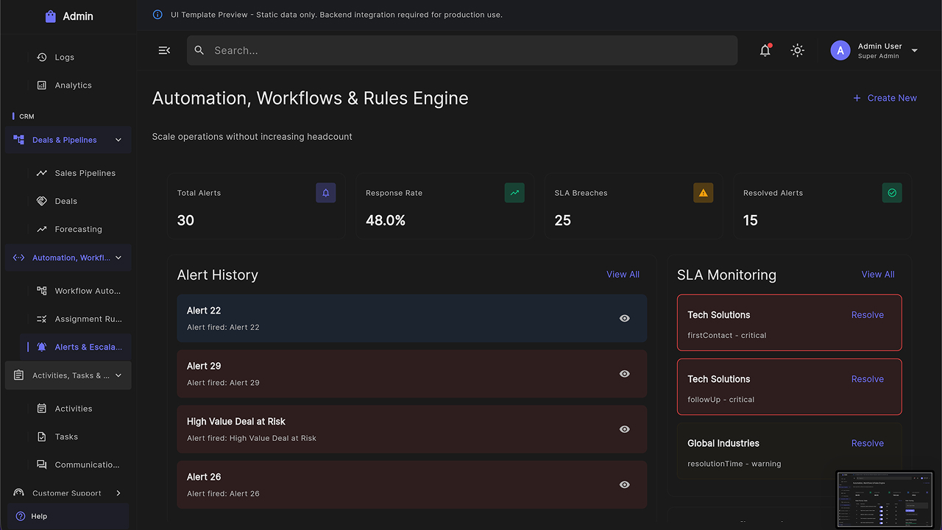This screenshot has width=942, height=530.
Task: Click View All in Alert History
Action: click(x=623, y=275)
